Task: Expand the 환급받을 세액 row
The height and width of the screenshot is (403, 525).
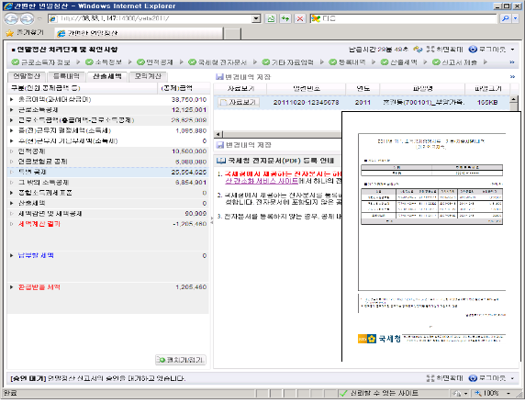Action: 12,287
